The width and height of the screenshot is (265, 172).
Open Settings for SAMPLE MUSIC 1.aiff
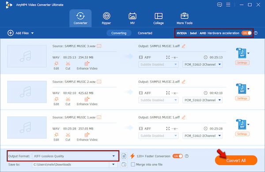tap(242, 134)
